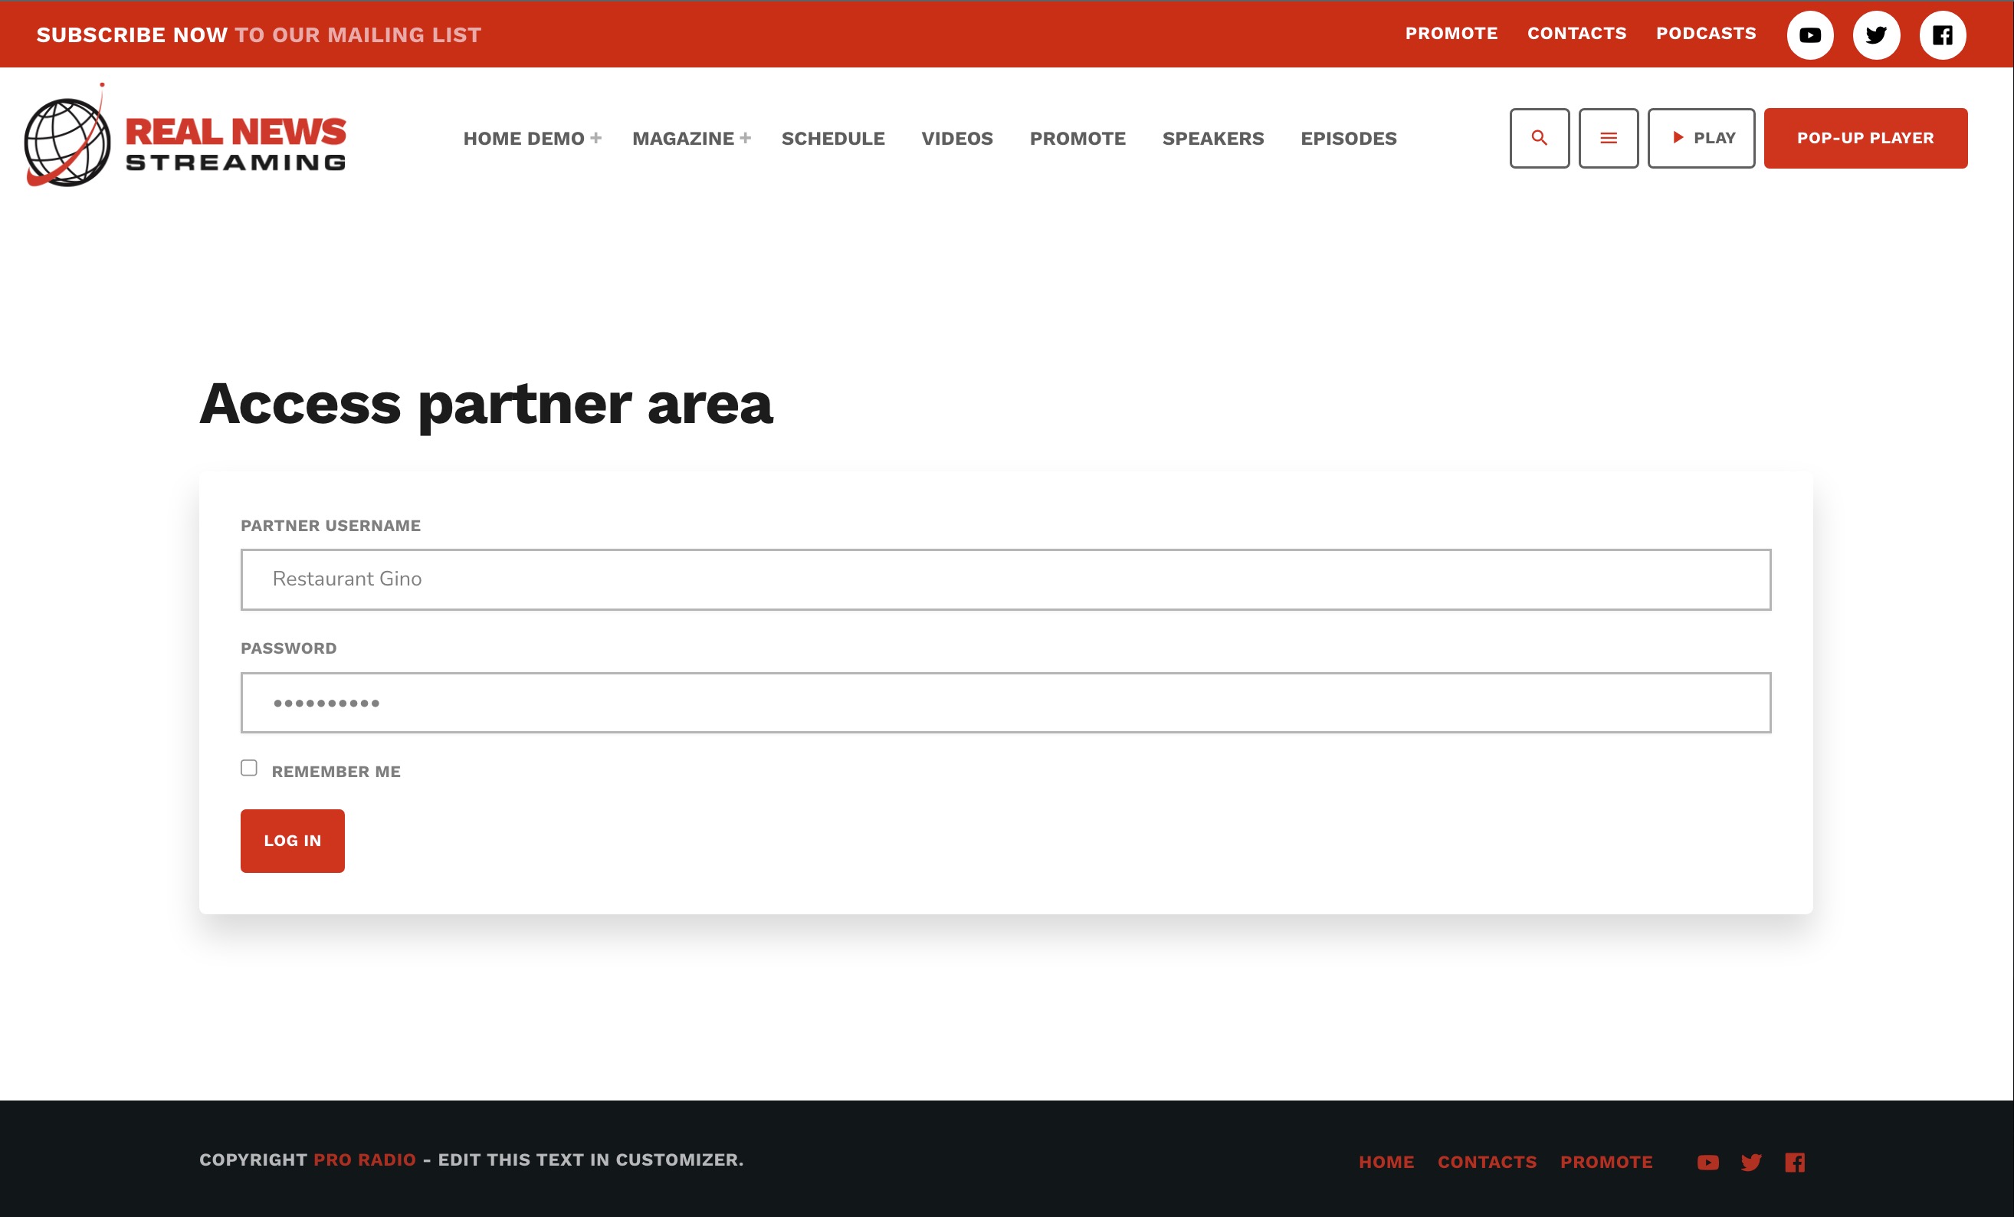Open Promote in the footer menu
Image resolution: width=2014 pixels, height=1217 pixels.
(x=1606, y=1161)
